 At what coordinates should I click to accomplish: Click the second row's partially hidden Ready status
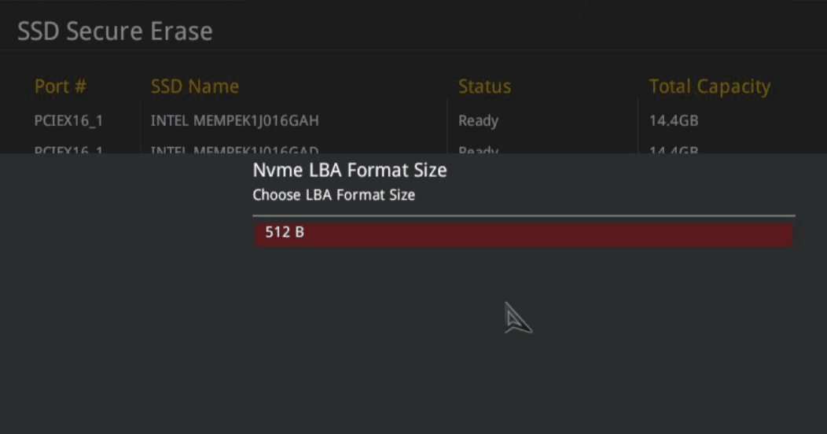pyautogui.click(x=478, y=149)
